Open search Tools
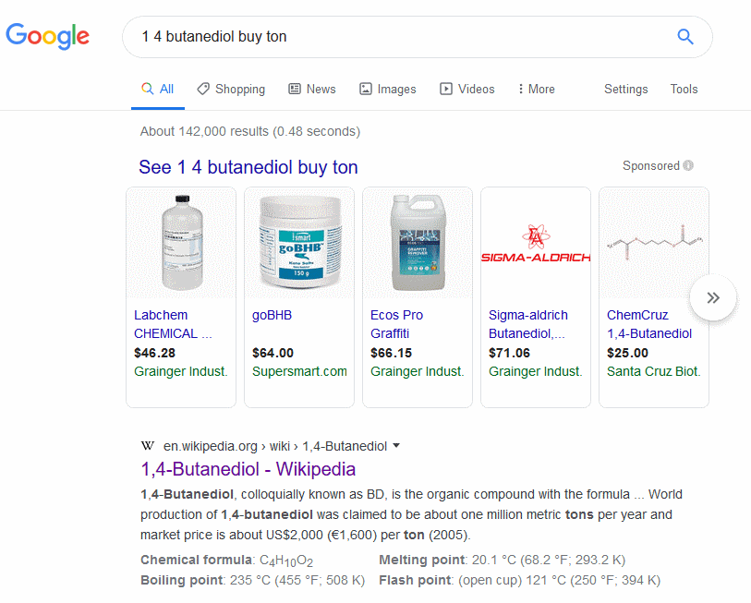 [684, 89]
